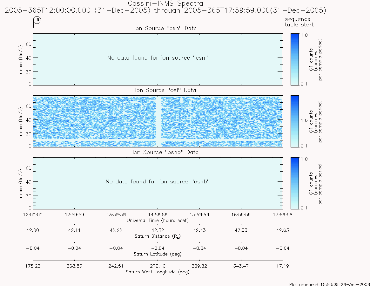Click the 'No data found for ion source "osnb"' message
Image resolution: width=370 pixels, height=286 pixels.
pyautogui.click(x=158, y=182)
